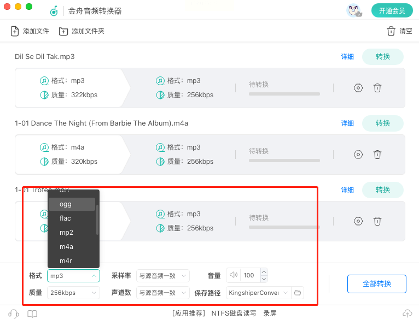The height and width of the screenshot is (320, 419).
Task: Expand the 质量 256kbps dropdown
Action: pyautogui.click(x=73, y=293)
